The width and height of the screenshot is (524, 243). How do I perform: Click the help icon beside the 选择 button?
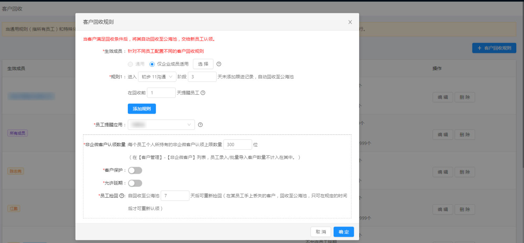pyautogui.click(x=219, y=64)
